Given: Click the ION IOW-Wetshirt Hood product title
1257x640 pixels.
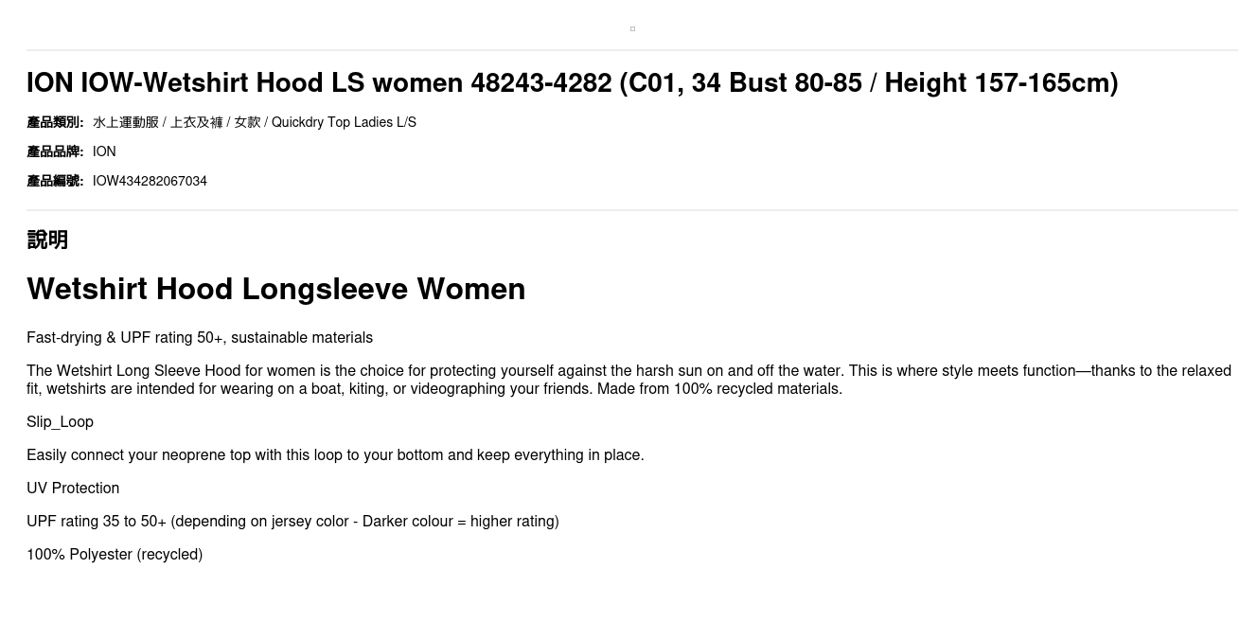Looking at the screenshot, I should (x=572, y=83).
